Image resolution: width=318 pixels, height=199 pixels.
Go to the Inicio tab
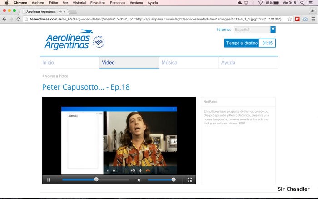coord(70,63)
